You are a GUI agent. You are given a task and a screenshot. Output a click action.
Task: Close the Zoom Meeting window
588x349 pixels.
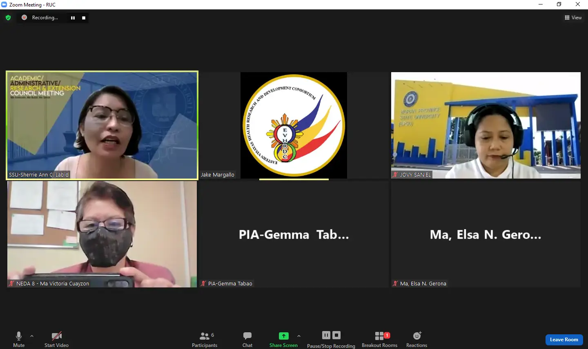[x=578, y=4]
